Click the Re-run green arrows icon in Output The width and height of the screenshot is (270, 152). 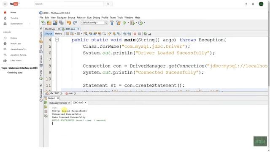point(46,103)
